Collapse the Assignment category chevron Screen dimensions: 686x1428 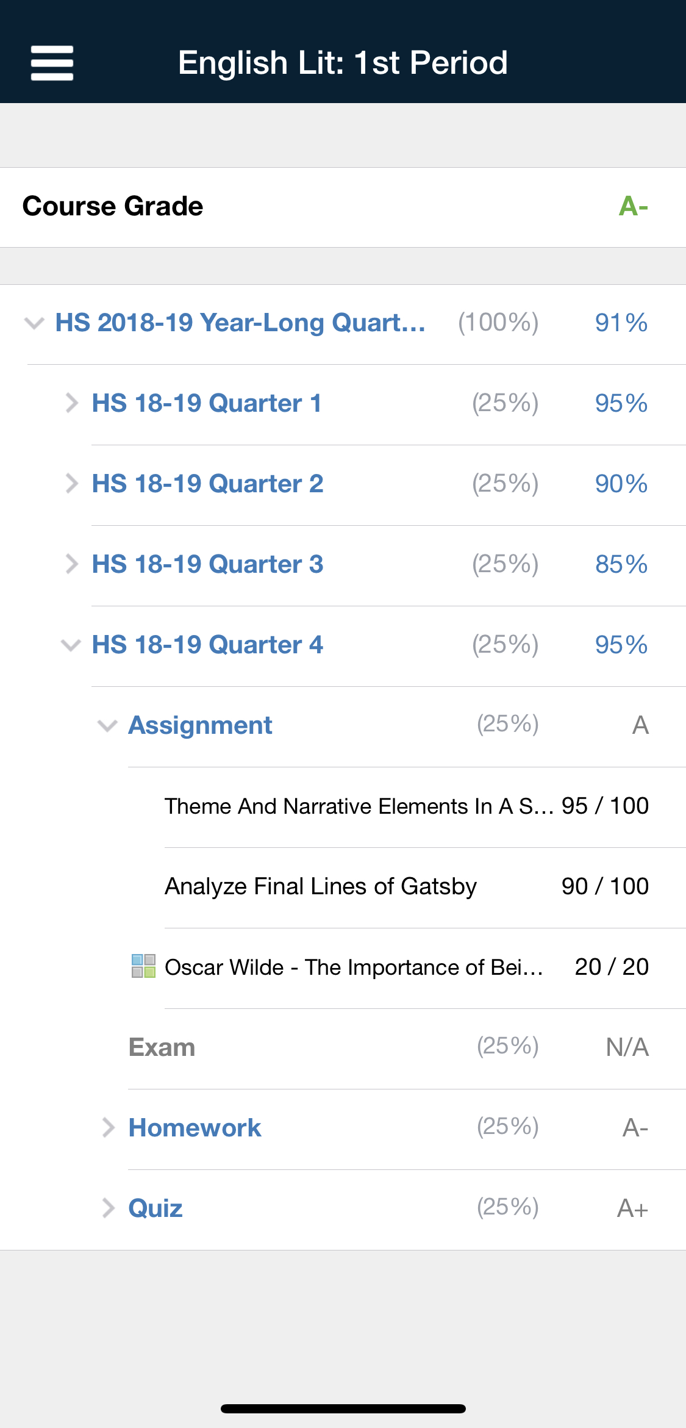pos(106,725)
